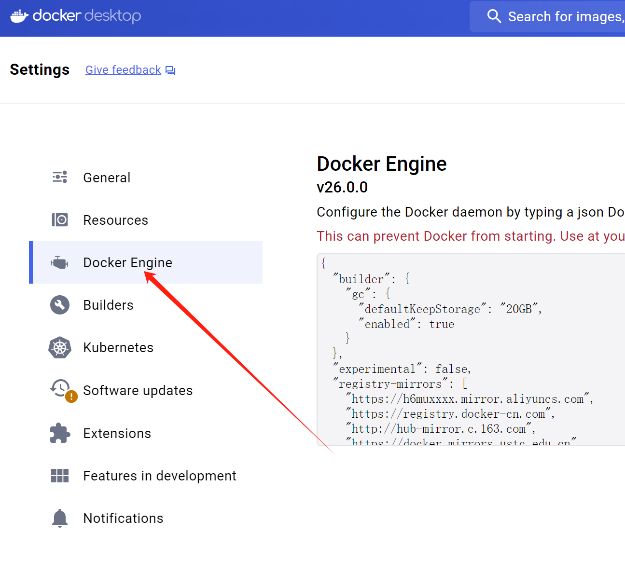
Task: Select Docker Engine in the sidebar
Action: tap(146, 262)
